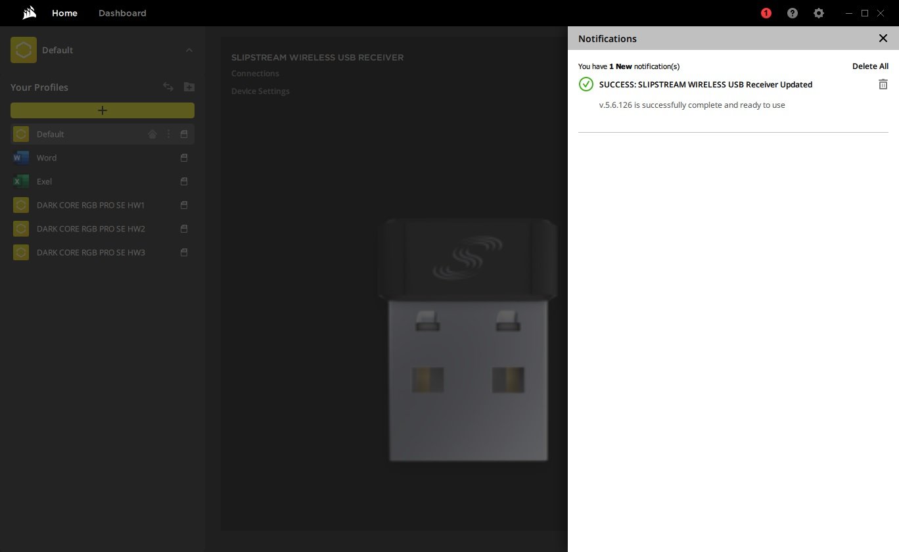Click the Default profile name in header

coord(58,50)
